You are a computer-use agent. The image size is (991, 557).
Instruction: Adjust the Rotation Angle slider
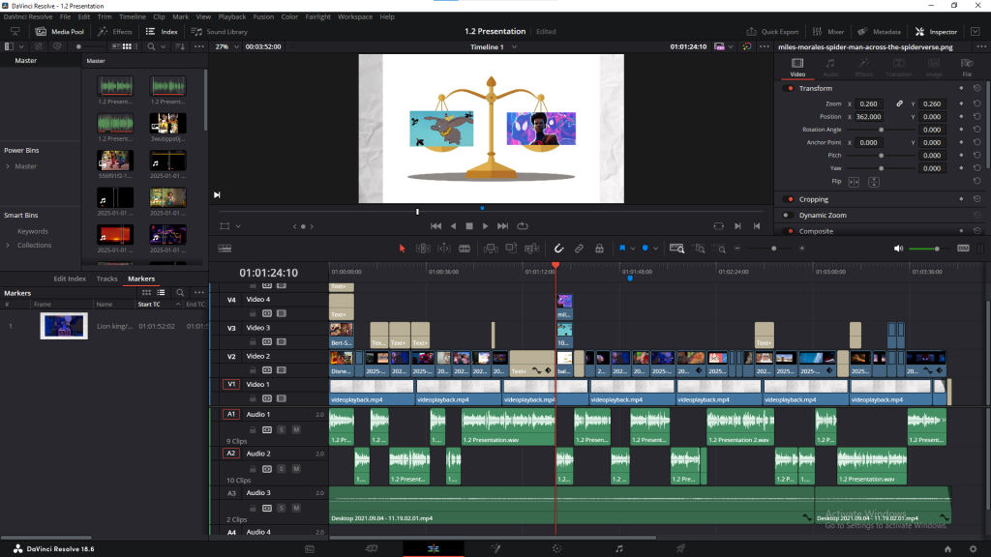[x=881, y=130]
